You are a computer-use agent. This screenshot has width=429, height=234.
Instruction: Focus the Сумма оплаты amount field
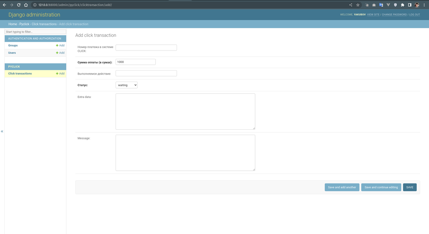click(135, 62)
